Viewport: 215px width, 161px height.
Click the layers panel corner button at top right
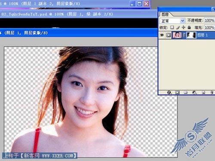pyautogui.click(x=213, y=9)
